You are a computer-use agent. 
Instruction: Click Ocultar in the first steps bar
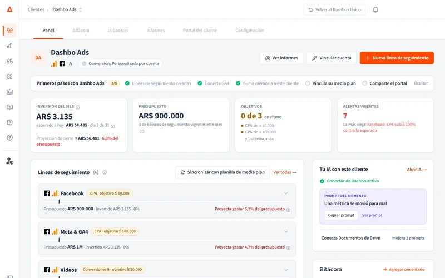[421, 83]
